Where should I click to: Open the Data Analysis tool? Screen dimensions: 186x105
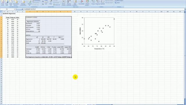(119, 1)
